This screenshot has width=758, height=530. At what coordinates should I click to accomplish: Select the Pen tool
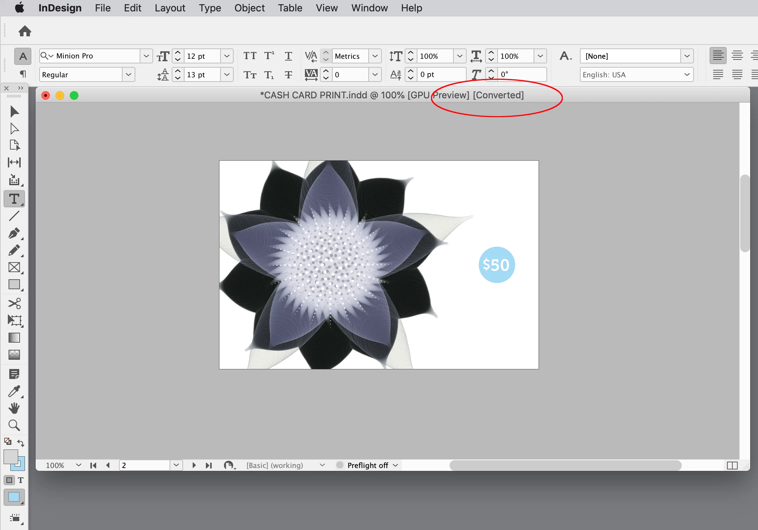click(14, 233)
